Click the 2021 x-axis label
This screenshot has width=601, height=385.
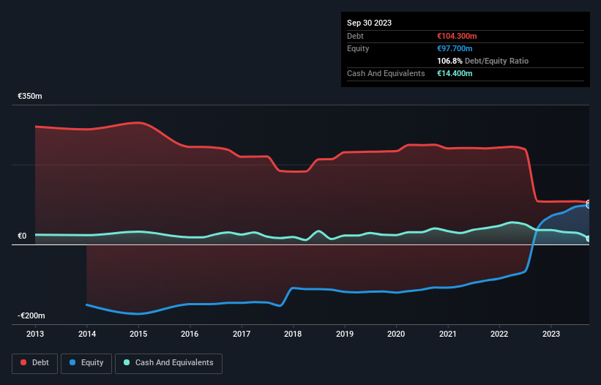pyautogui.click(x=448, y=334)
